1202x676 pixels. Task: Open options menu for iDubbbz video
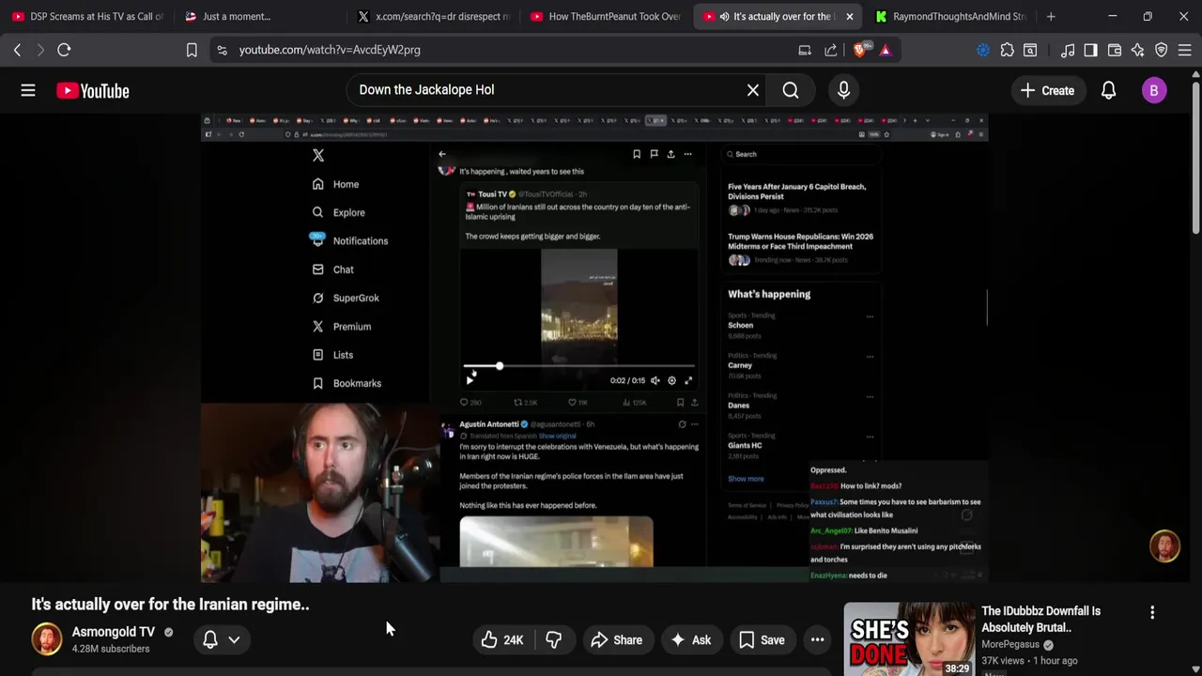click(x=1152, y=612)
